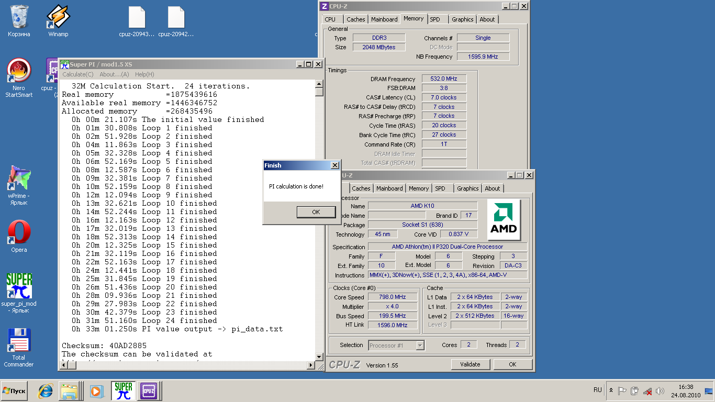Click the RU language indicator
Viewport: 715px width, 402px height.
click(x=598, y=390)
